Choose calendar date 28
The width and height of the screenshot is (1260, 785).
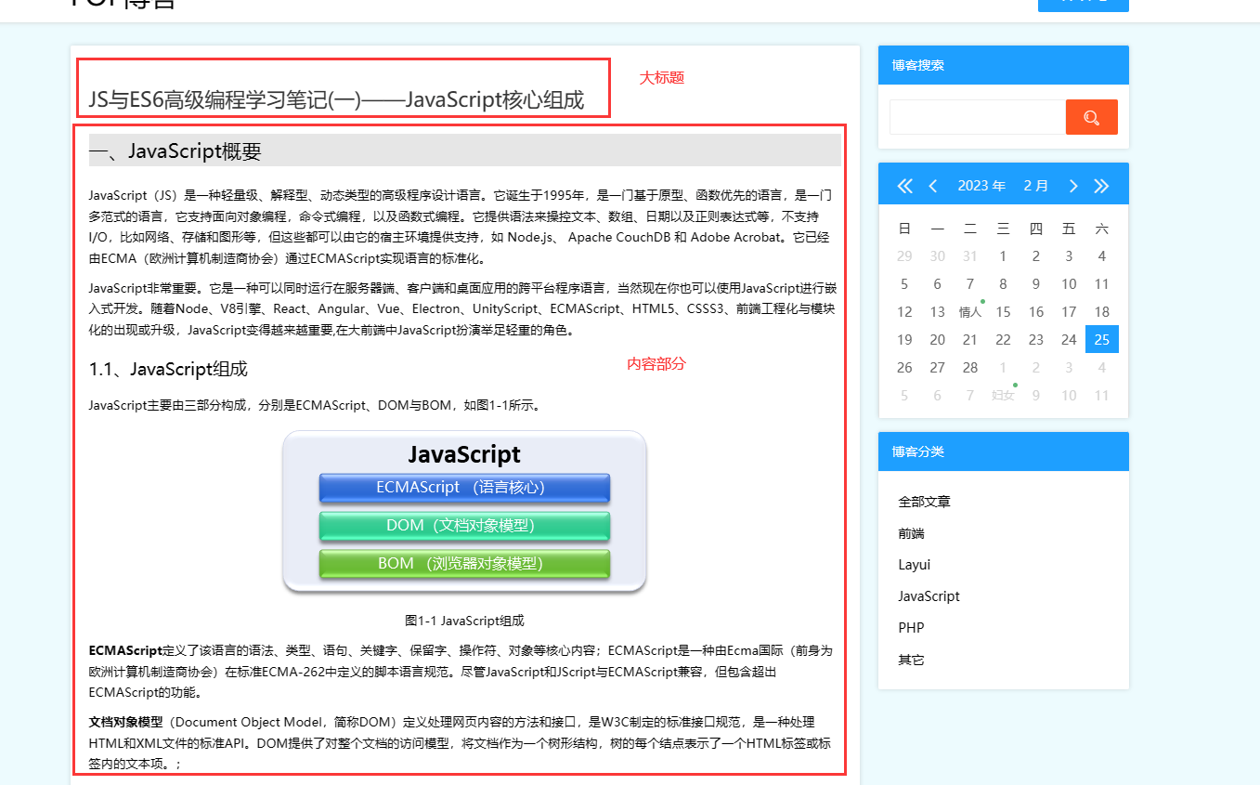[x=970, y=368]
